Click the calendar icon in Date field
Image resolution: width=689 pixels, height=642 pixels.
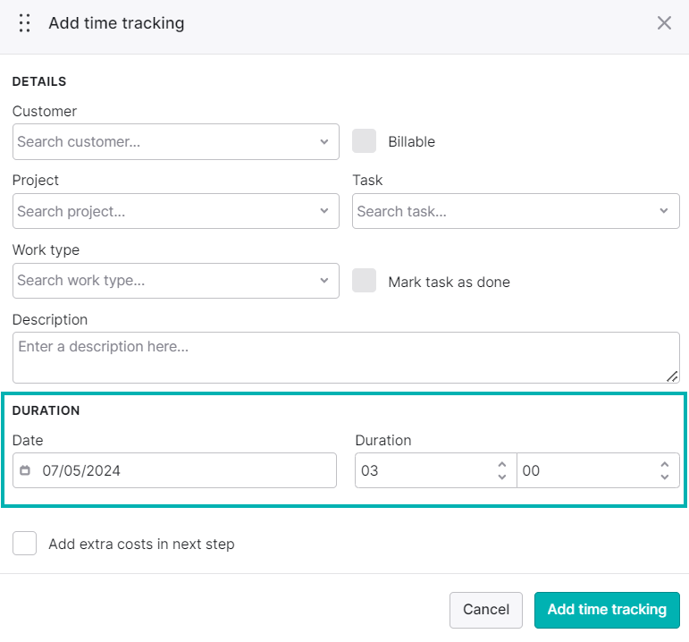click(25, 470)
